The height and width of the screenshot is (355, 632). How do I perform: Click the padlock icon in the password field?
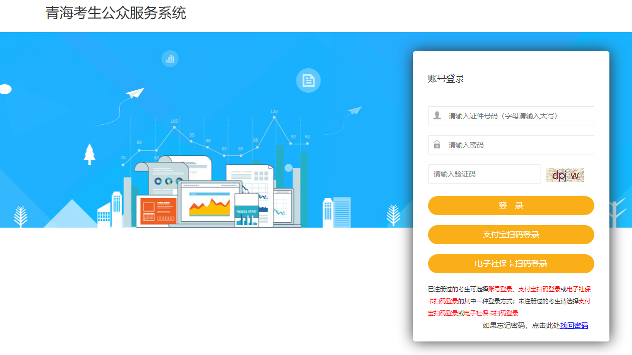(x=438, y=144)
